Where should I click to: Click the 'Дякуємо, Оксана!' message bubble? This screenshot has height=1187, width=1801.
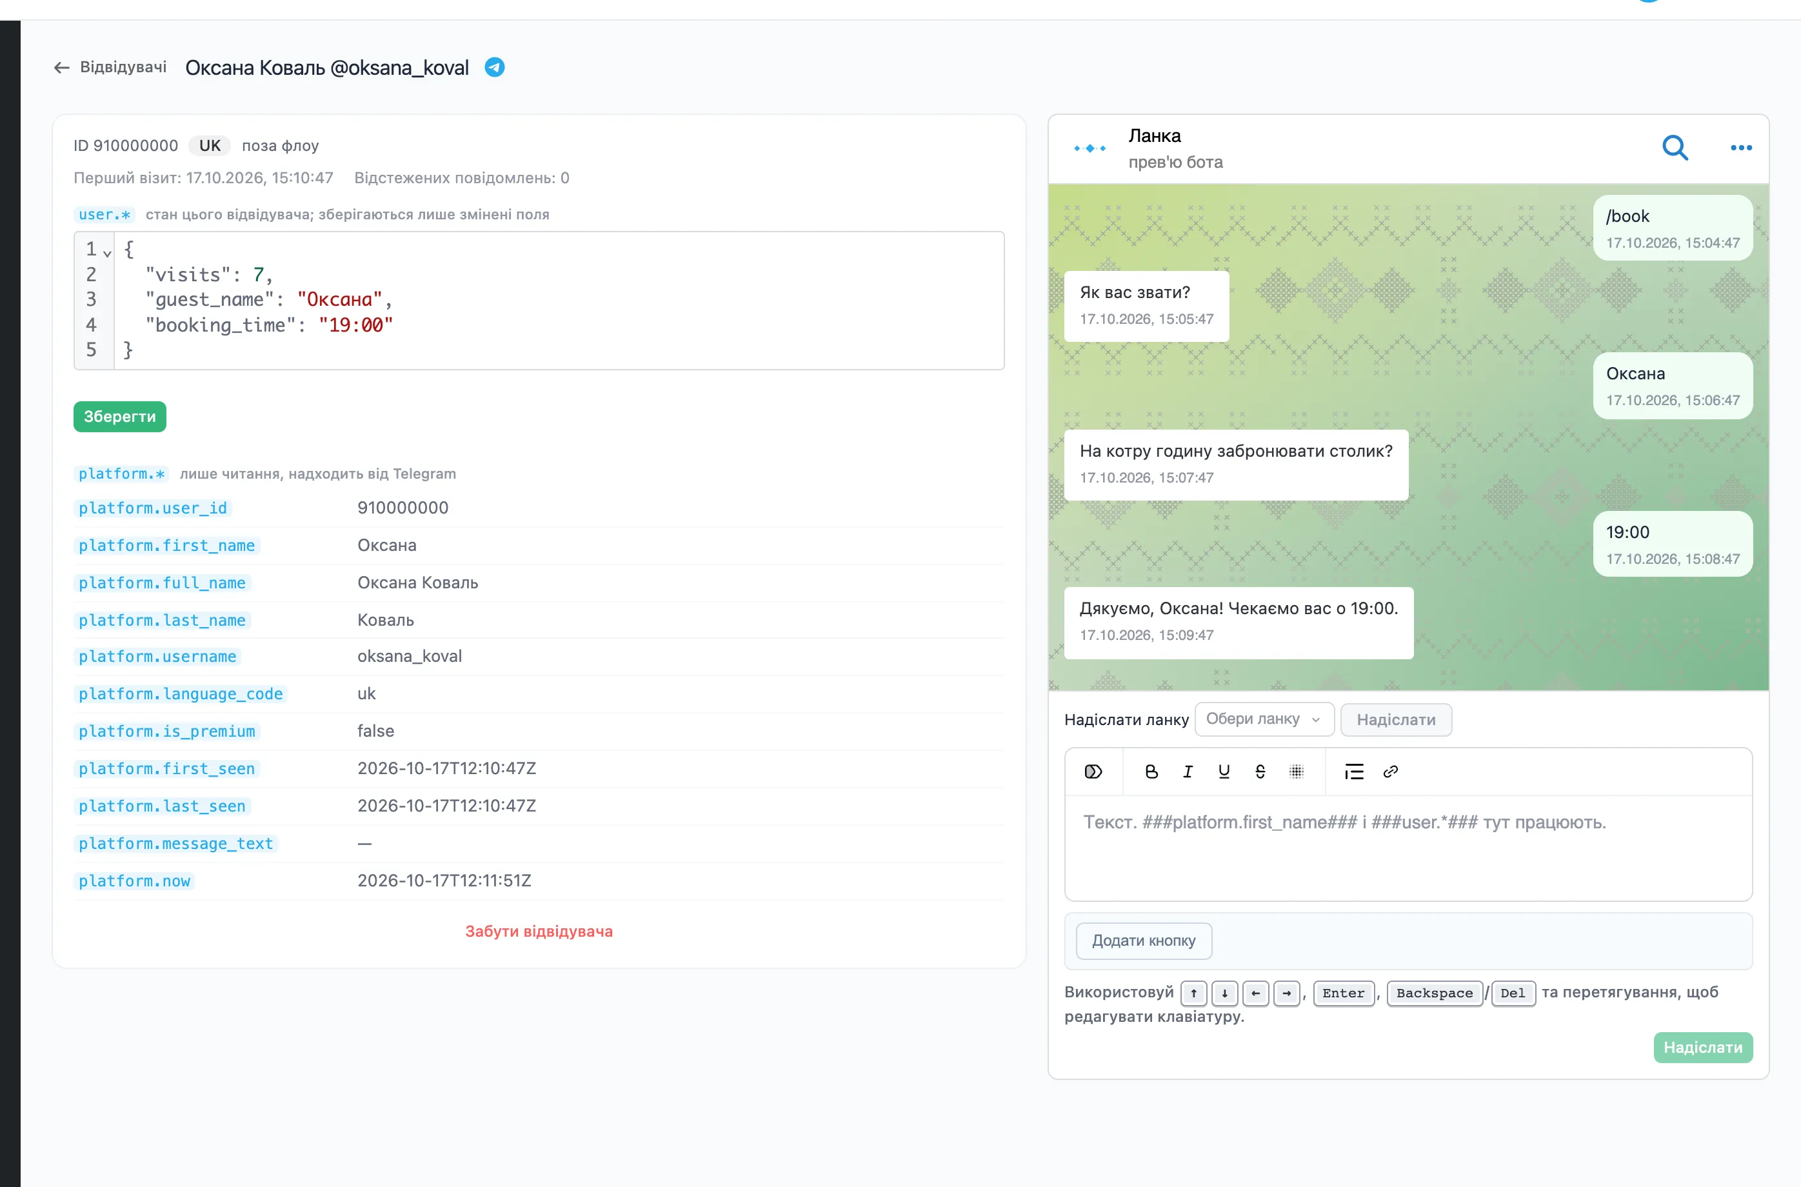click(x=1238, y=623)
